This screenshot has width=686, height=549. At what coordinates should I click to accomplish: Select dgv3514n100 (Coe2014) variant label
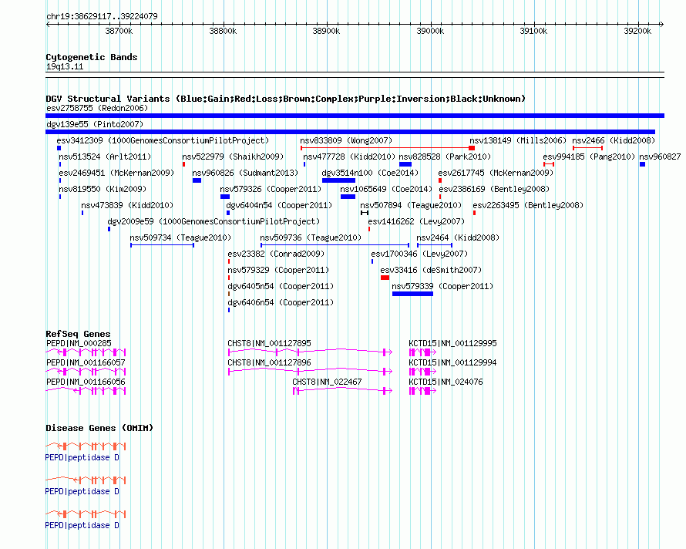(x=370, y=173)
